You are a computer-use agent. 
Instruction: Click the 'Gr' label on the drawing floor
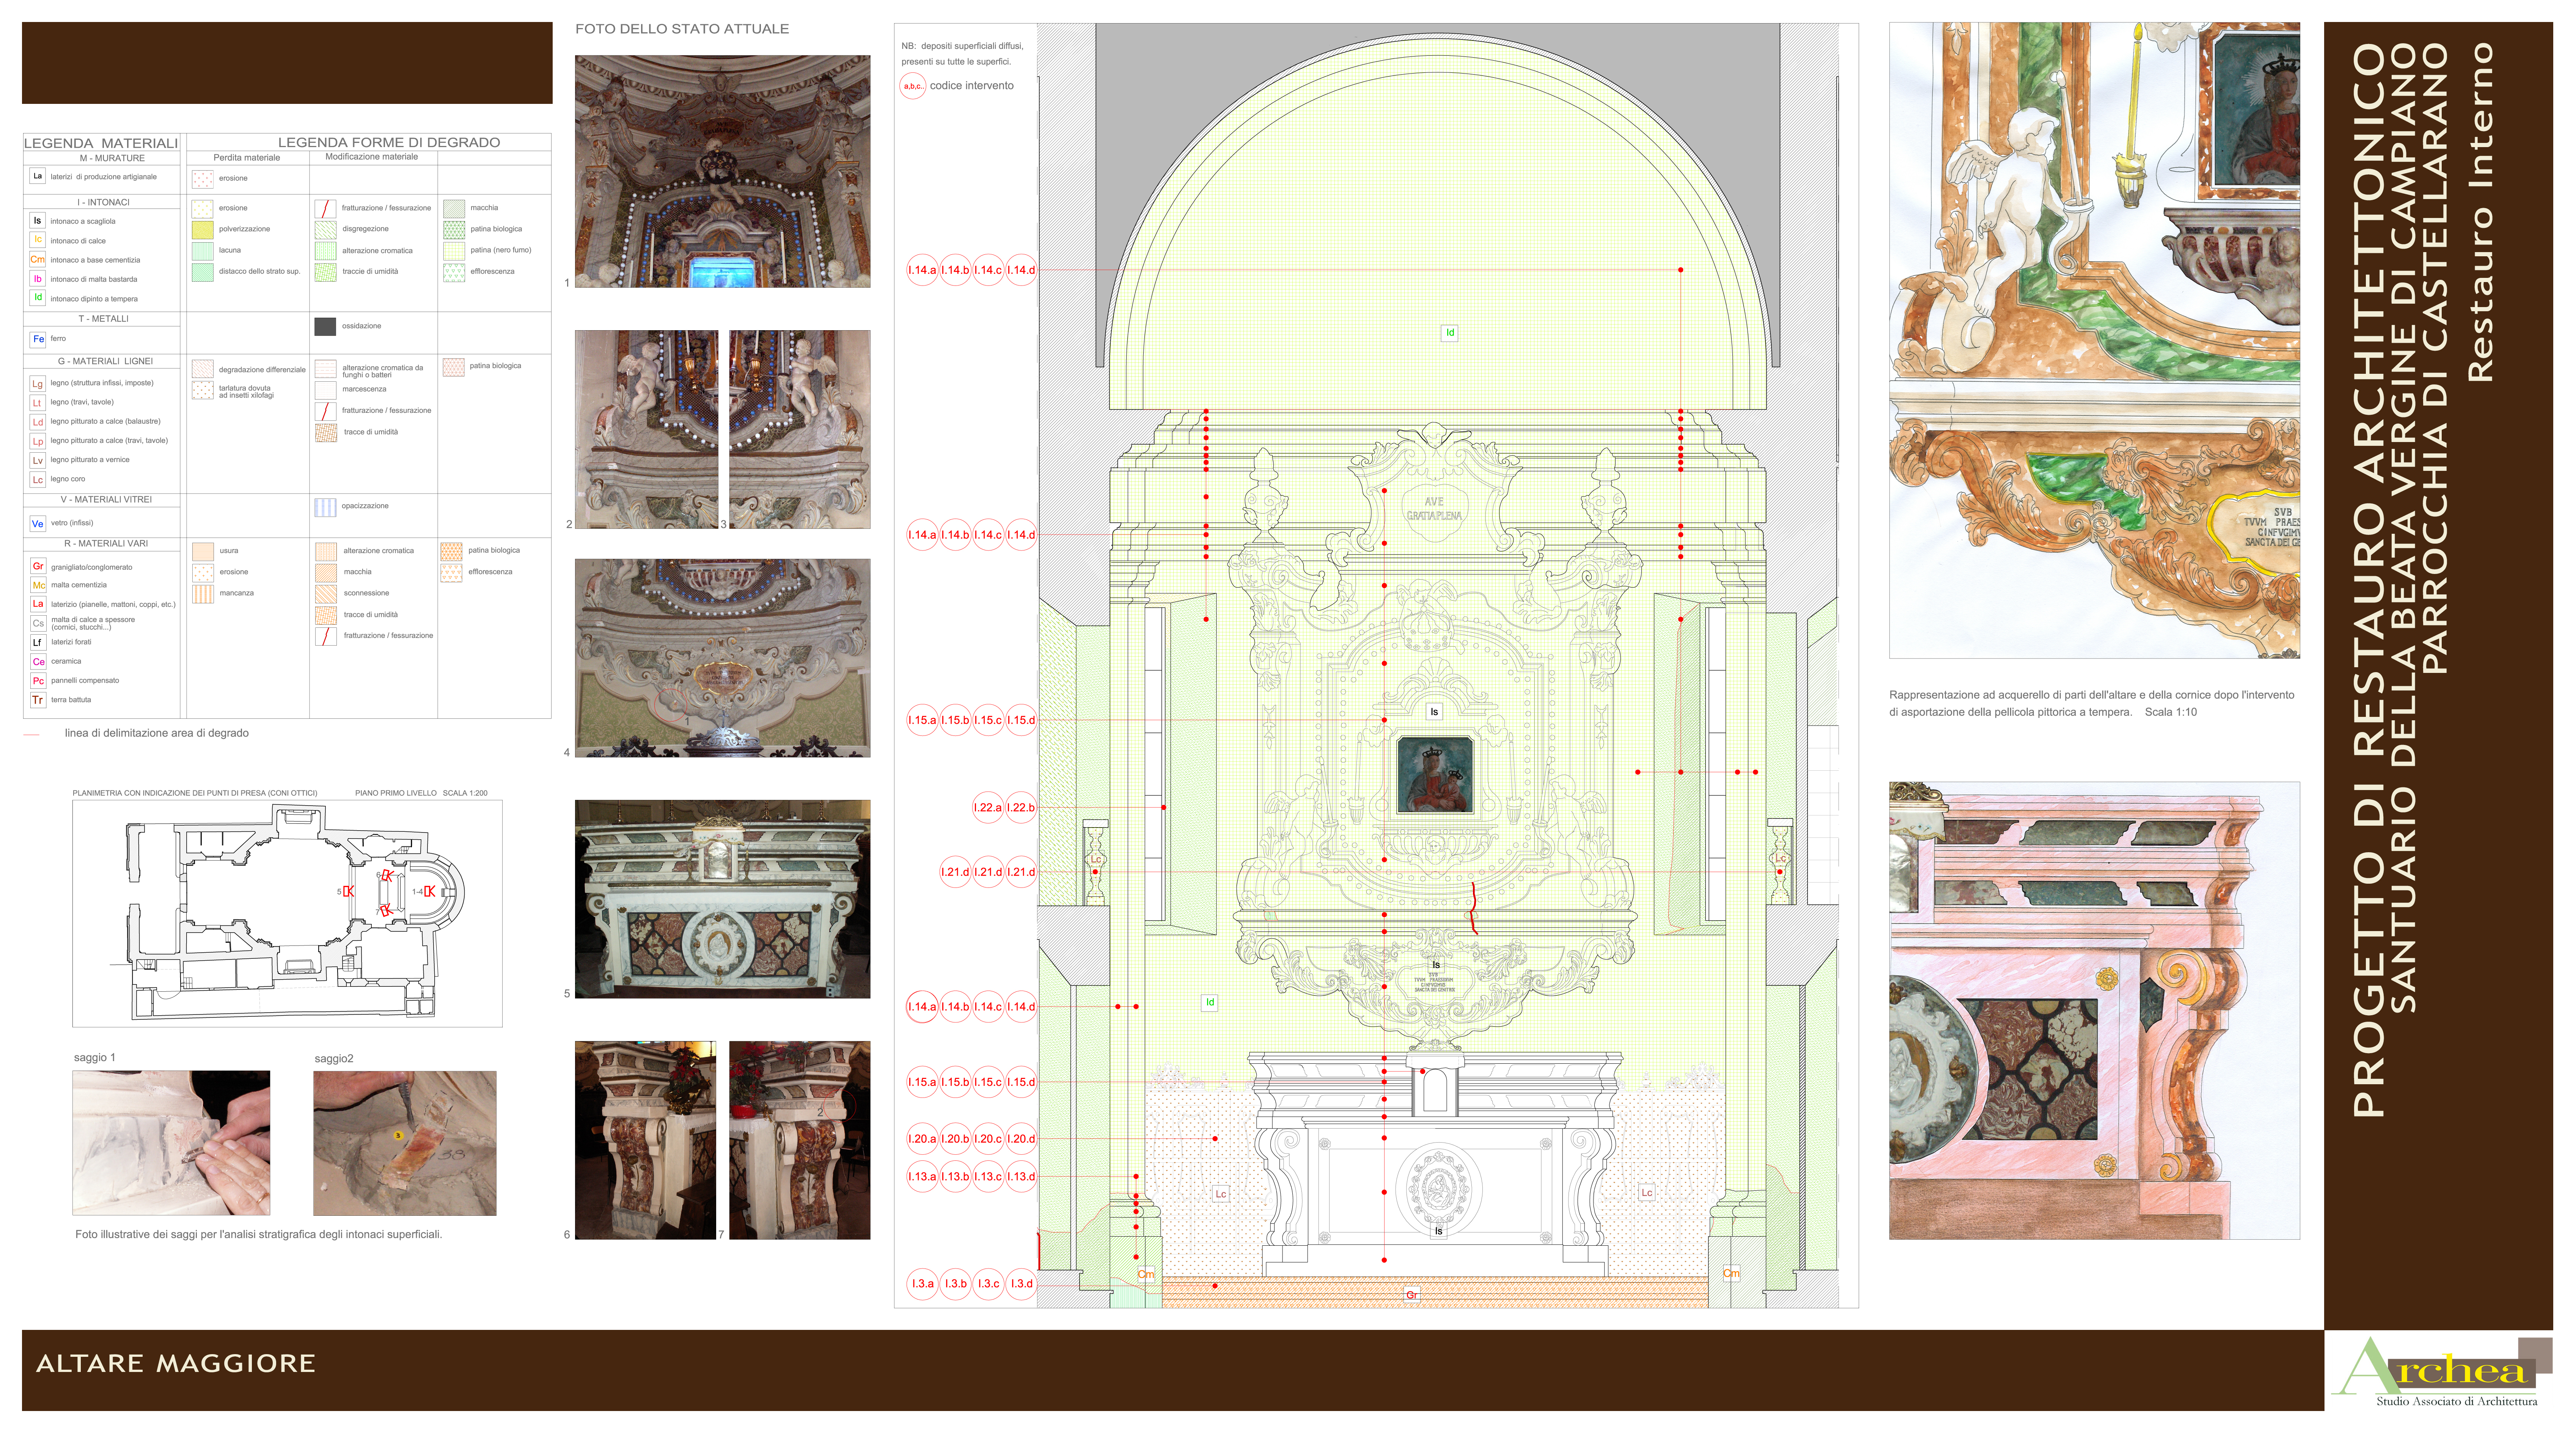[x=1412, y=1295]
